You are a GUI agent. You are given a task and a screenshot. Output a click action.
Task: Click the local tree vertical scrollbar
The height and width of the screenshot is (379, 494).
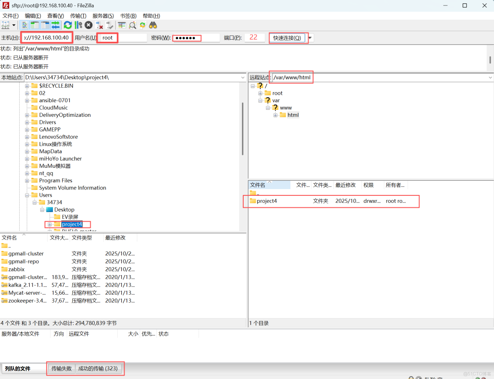(242, 129)
